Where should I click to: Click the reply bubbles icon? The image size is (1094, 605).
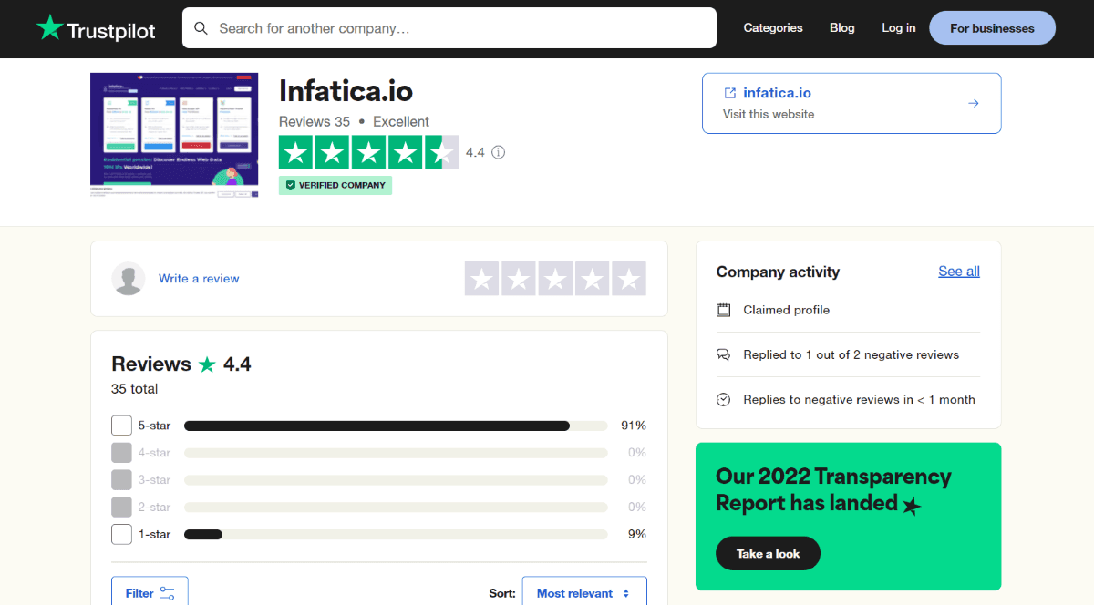724,354
